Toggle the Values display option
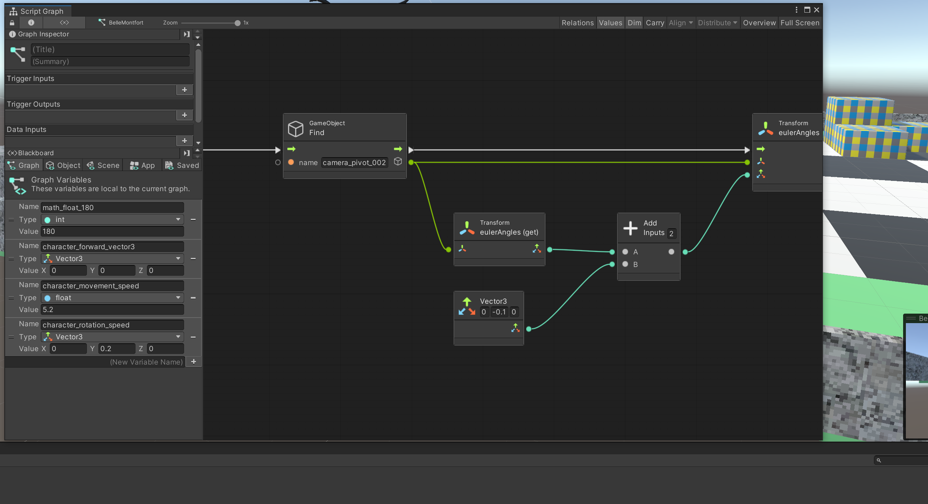This screenshot has height=504, width=928. [x=610, y=23]
